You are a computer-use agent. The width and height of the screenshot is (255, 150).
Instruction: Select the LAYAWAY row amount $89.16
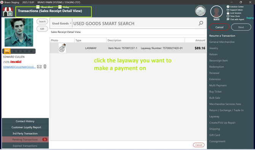(200, 48)
